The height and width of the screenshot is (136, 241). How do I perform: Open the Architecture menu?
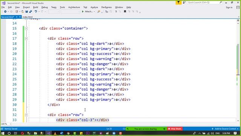[74, 7]
